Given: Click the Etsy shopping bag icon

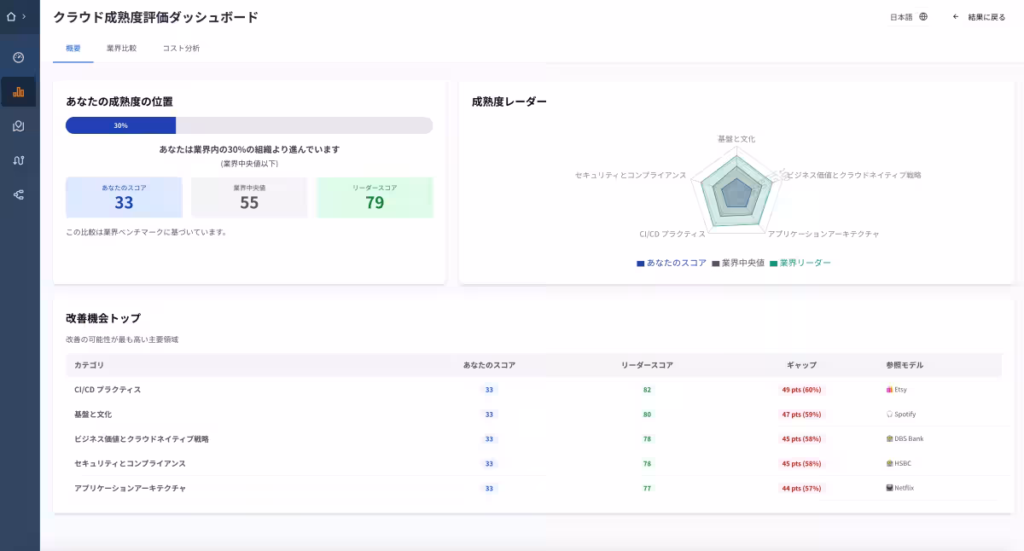Looking at the screenshot, I should [890, 390].
